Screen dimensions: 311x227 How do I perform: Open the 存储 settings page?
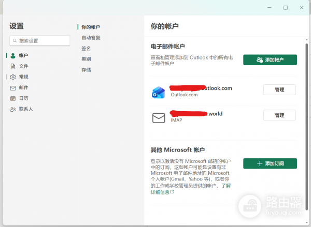[86, 70]
